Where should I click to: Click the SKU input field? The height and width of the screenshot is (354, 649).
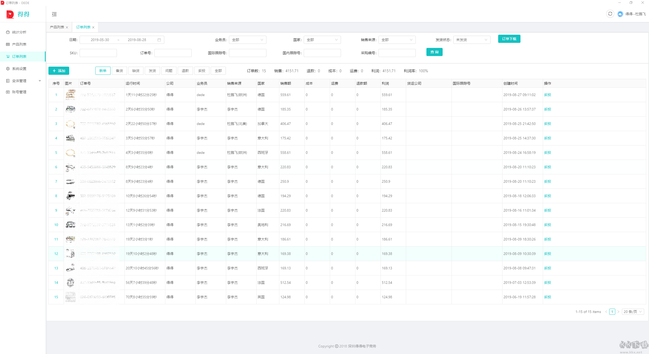98,53
